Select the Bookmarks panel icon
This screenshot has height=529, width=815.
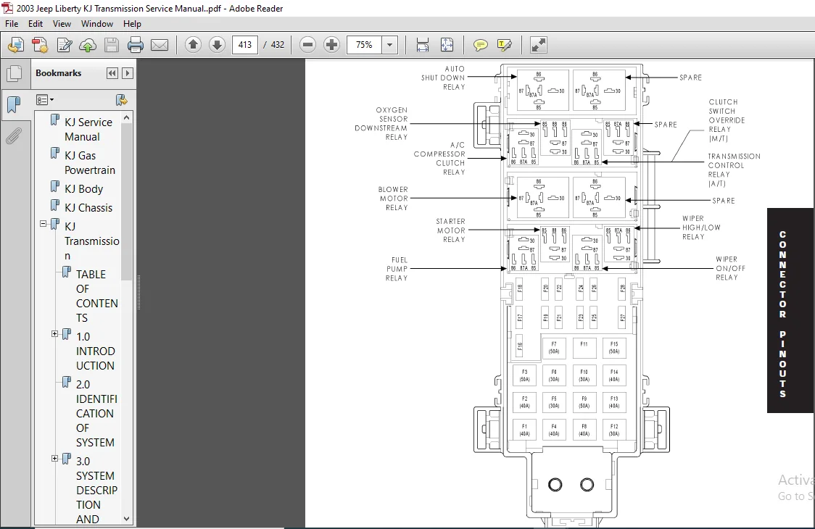click(14, 105)
